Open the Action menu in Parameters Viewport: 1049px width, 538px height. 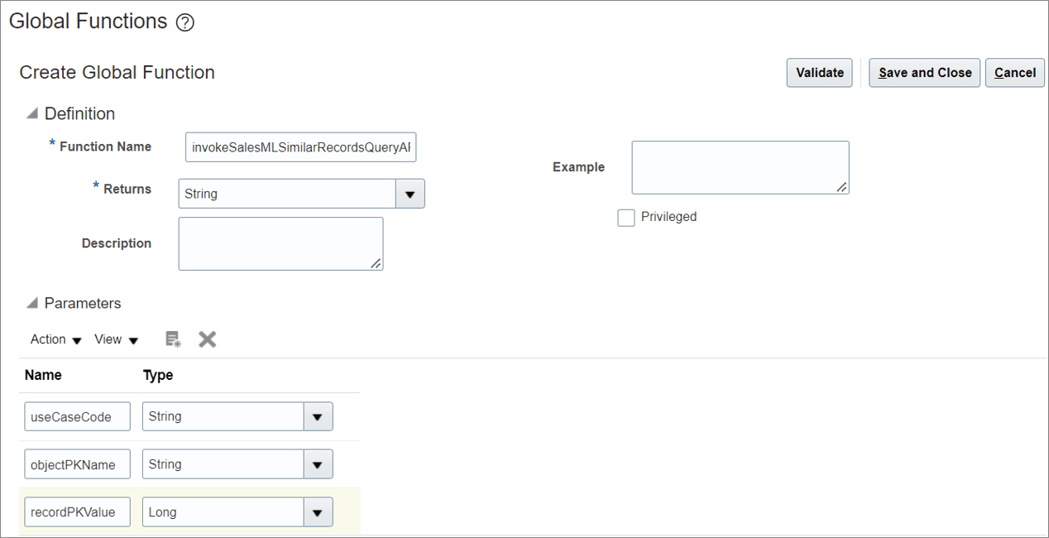53,339
